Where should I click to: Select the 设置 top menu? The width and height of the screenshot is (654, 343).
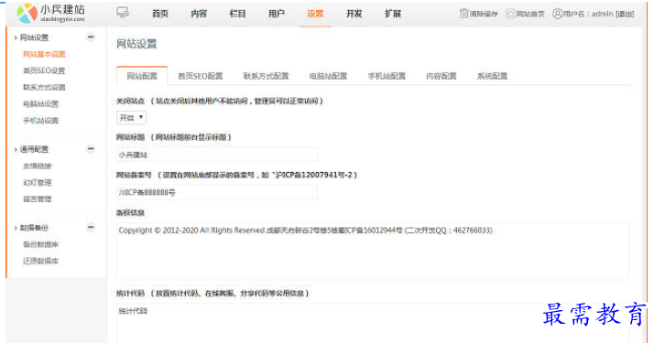[x=315, y=14]
